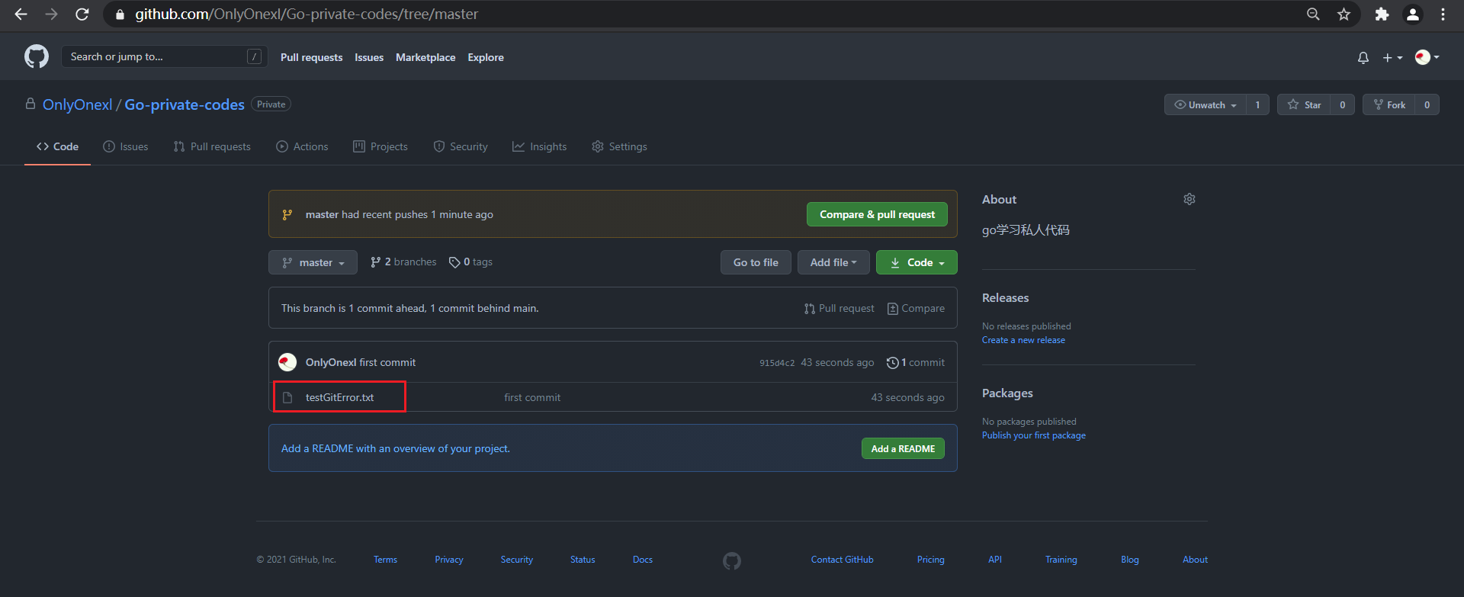Open the footer Status link
1464x597 pixels.
click(583, 560)
